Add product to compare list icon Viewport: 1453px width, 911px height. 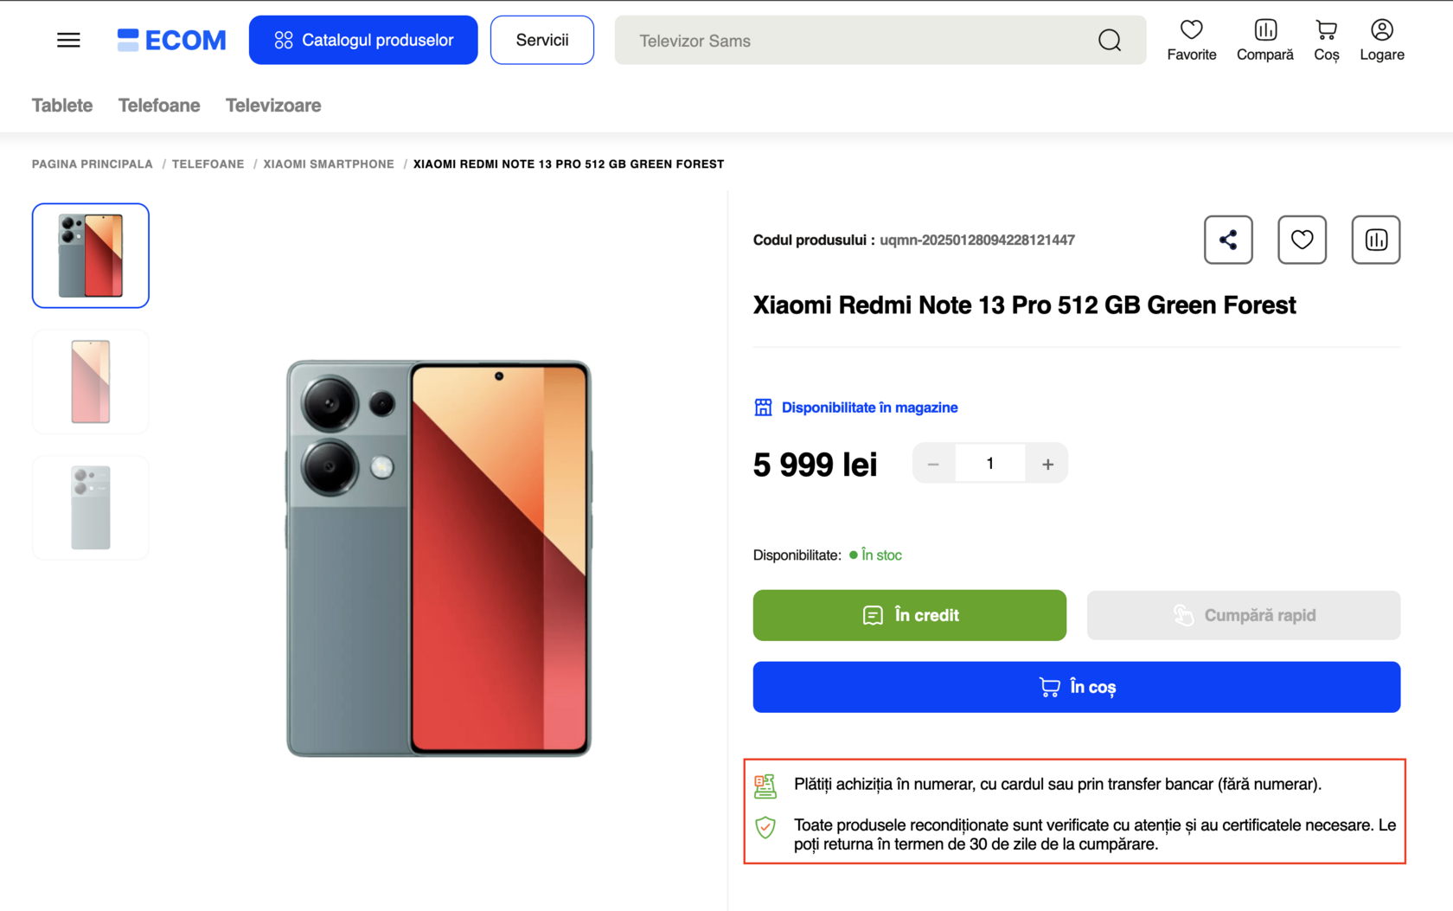click(1375, 240)
